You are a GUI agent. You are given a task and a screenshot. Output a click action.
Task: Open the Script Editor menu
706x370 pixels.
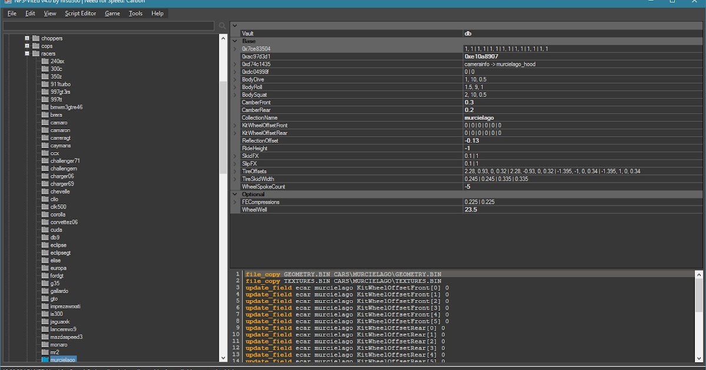[81, 13]
